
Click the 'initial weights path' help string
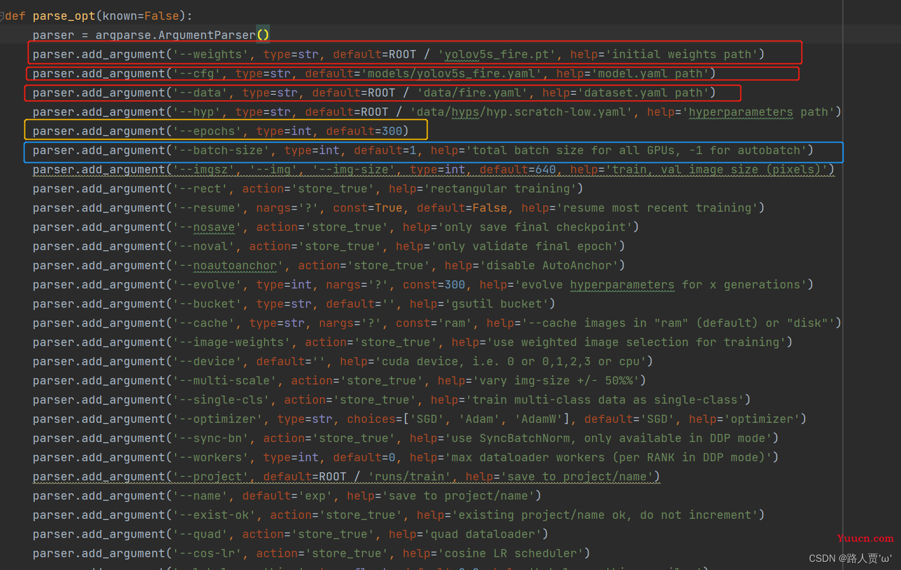coord(682,55)
